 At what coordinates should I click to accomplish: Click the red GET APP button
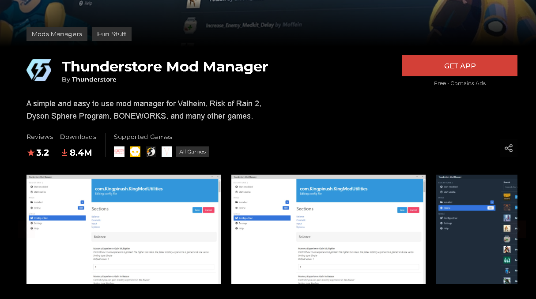(460, 66)
